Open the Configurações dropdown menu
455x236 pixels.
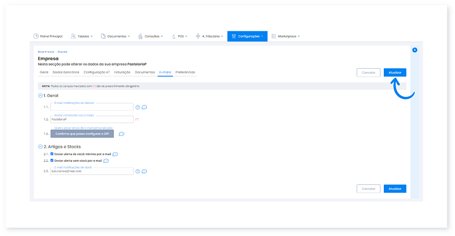coord(247,36)
